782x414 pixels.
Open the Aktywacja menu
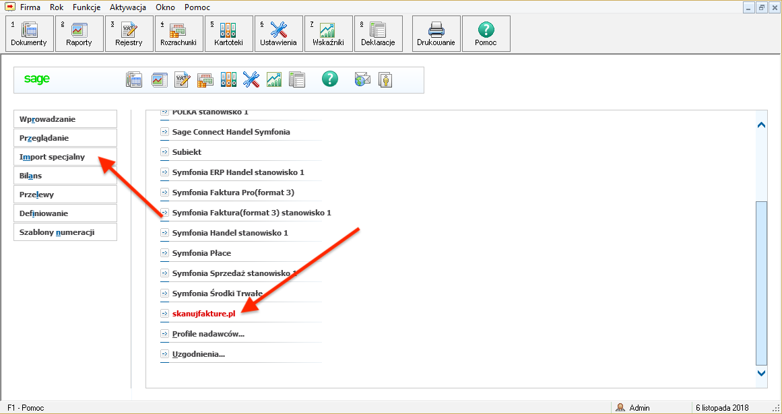click(127, 7)
